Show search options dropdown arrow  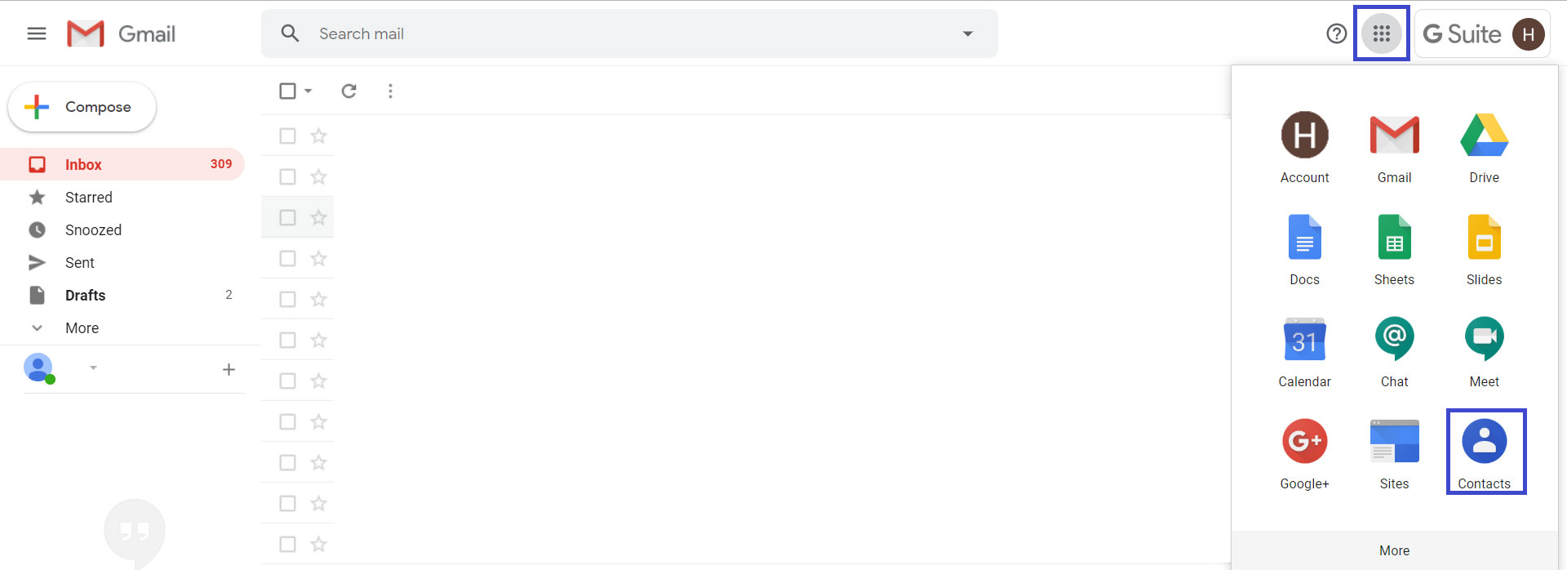pos(968,33)
